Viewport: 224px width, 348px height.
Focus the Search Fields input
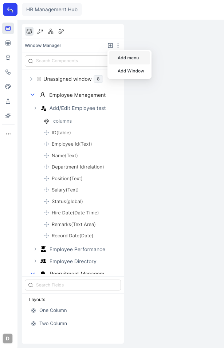(73, 285)
